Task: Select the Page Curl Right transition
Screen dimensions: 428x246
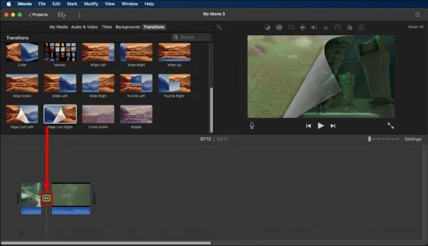Action: [60, 114]
